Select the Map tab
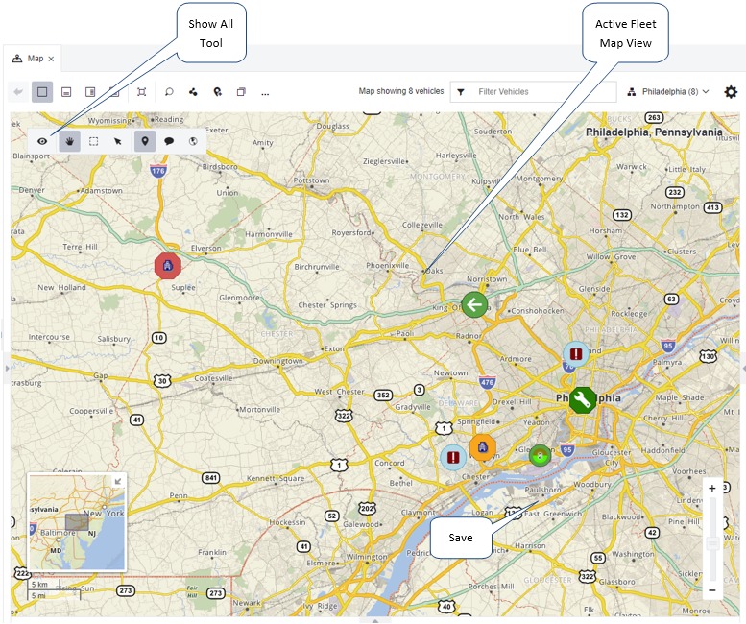This screenshot has height=624, width=746. [x=32, y=59]
